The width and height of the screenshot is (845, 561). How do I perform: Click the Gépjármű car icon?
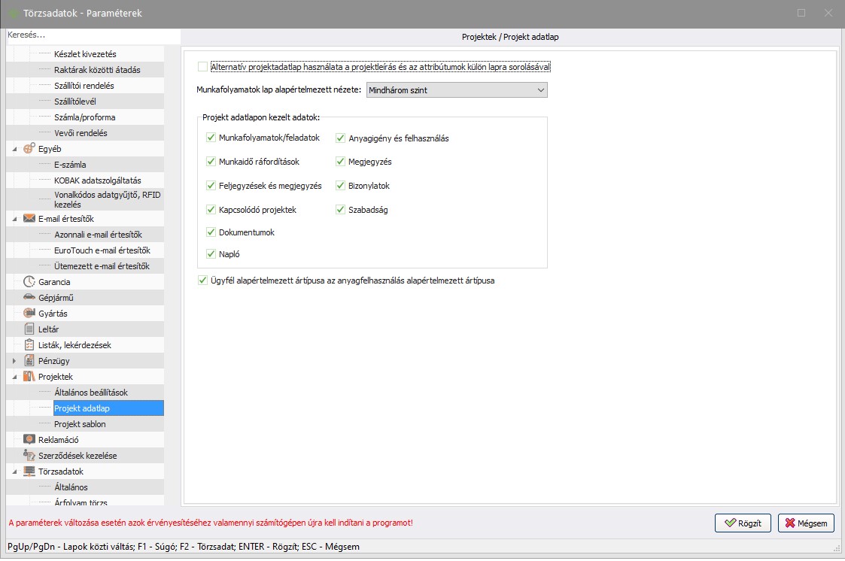tap(29, 298)
